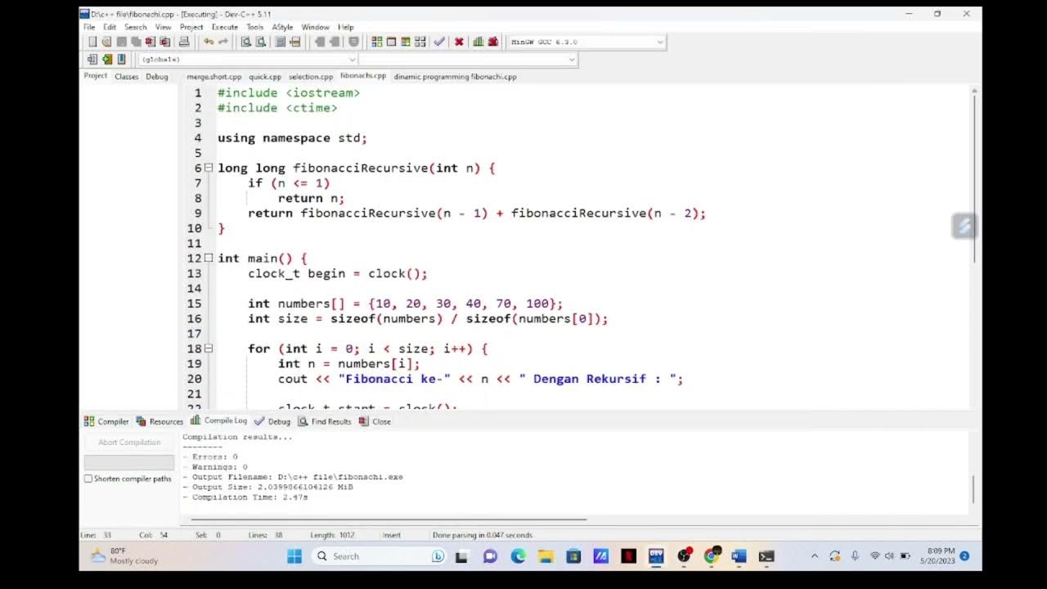Open the (globals) scope dropdown

(248, 59)
